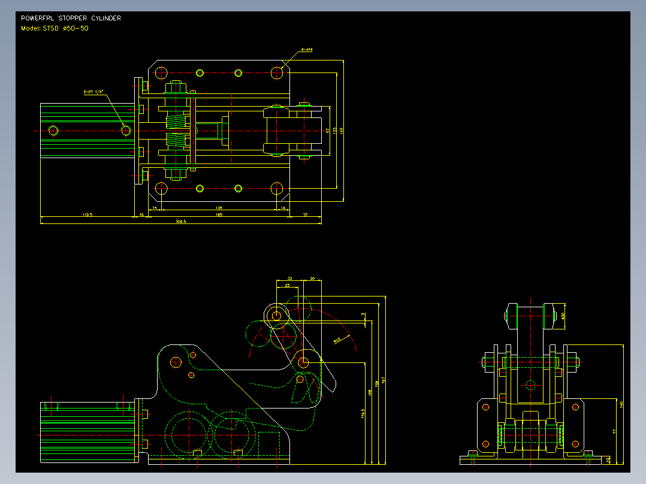This screenshot has height=484, width=646.
Task: Click the roller diameter dimension beside end view
Action: click(x=563, y=316)
